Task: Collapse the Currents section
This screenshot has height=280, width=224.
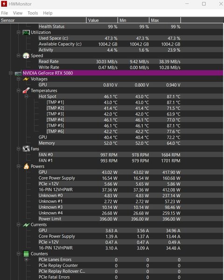Action: click(18, 224)
